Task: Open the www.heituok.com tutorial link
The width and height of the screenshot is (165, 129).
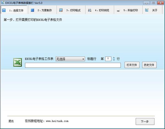Action: [x=57, y=121]
